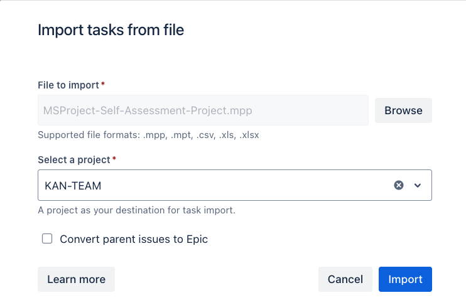Click the Convert parent issues to Epic label
The width and height of the screenshot is (466, 305).
134,239
